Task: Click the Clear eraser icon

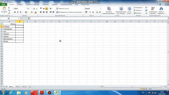Action: (146, 13)
